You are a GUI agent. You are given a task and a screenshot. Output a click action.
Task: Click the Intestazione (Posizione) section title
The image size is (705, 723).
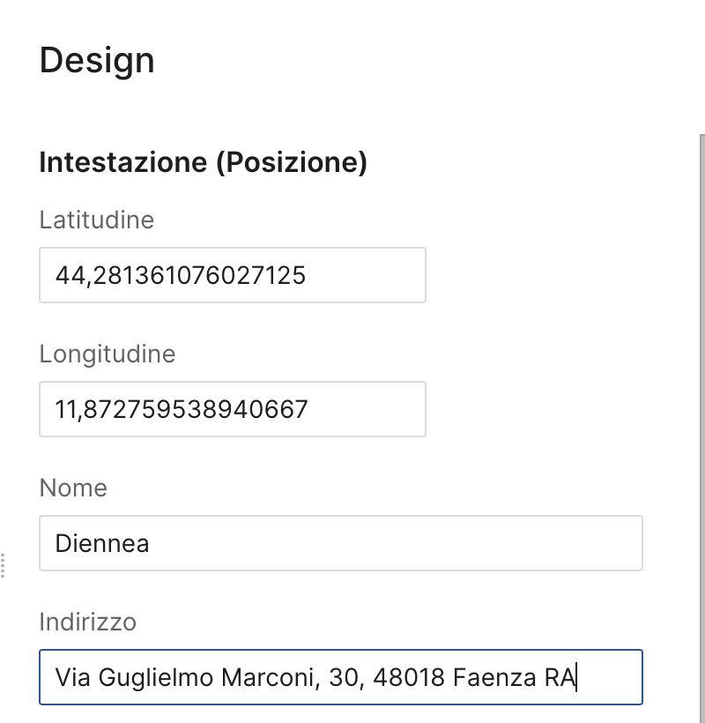pos(204,162)
